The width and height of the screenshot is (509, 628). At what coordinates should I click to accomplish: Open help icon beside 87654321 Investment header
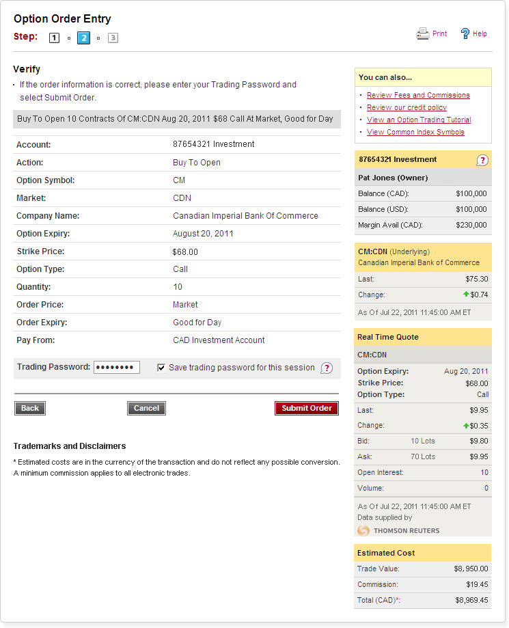482,160
